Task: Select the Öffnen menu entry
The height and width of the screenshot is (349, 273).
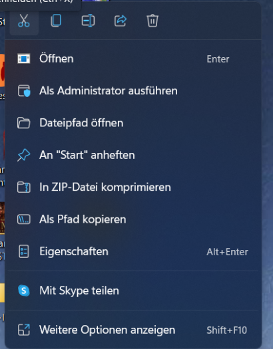Action: pyautogui.click(x=133, y=58)
